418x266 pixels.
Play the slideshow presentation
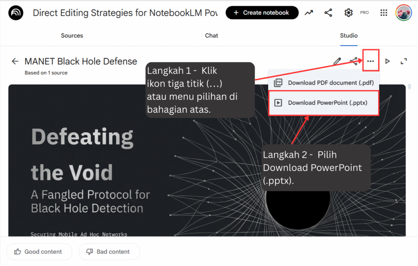coord(387,61)
